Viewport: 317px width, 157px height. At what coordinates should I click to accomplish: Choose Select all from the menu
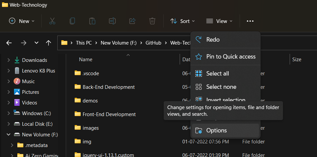217,74
